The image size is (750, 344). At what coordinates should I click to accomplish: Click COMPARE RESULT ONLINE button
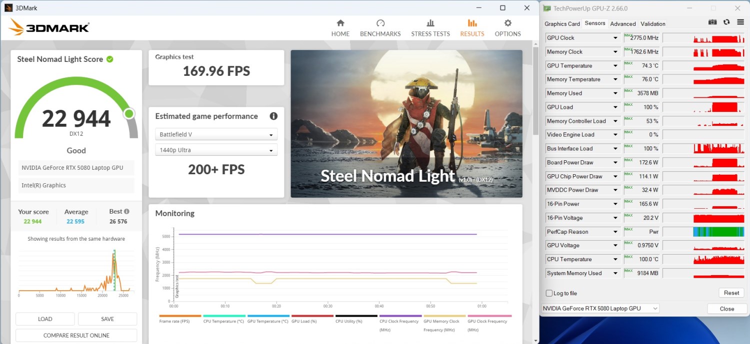coord(76,336)
